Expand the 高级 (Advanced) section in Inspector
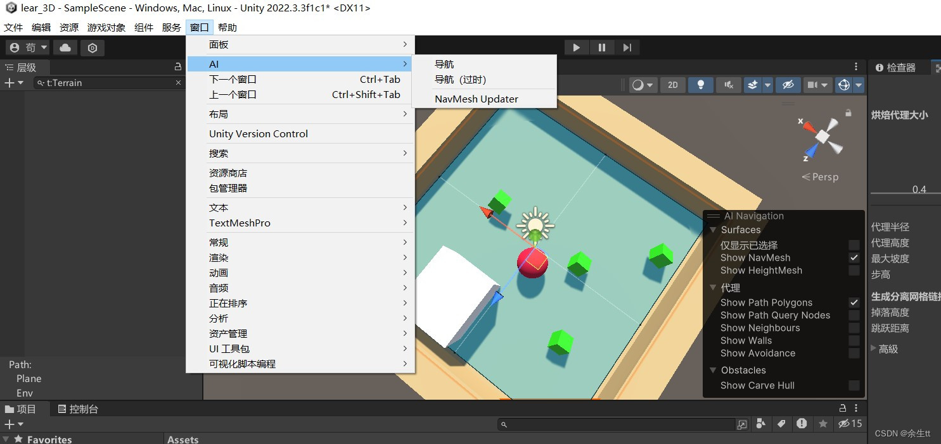 click(874, 348)
